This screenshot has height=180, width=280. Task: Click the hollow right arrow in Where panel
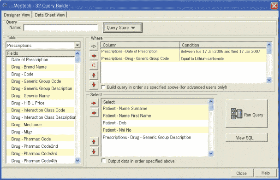[94, 46]
